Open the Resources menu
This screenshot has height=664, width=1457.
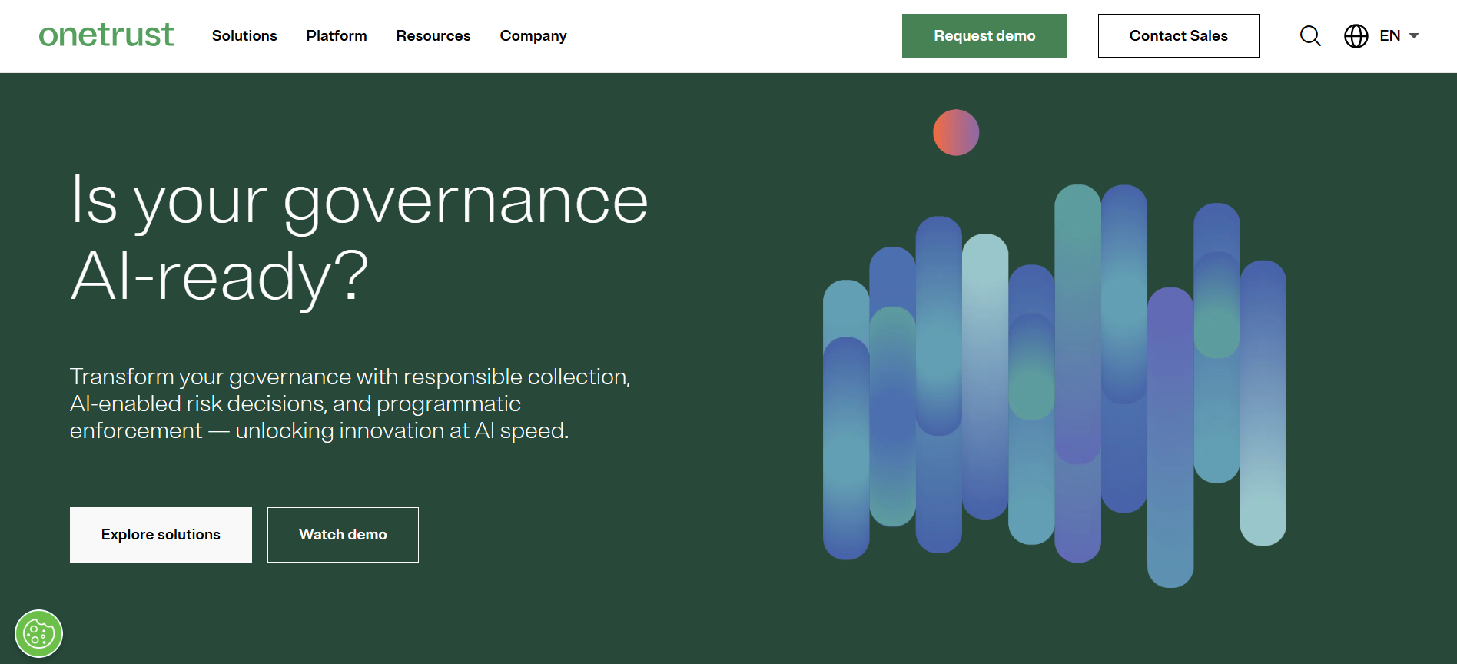pos(433,35)
